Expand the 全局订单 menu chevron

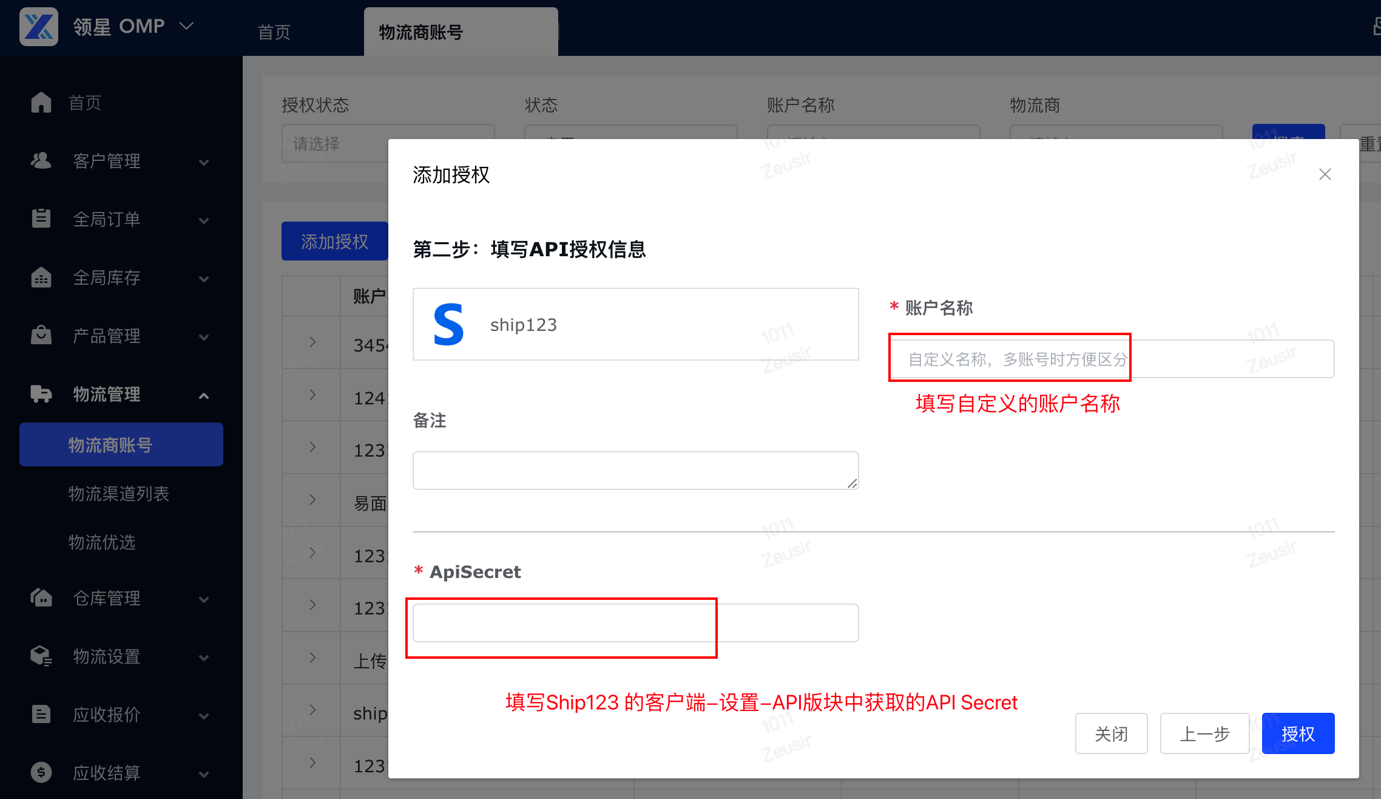coord(204,220)
